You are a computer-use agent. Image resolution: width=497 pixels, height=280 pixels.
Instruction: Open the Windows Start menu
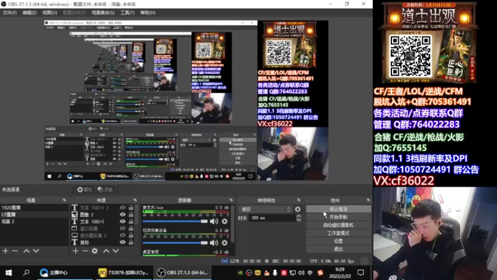pos(9,273)
